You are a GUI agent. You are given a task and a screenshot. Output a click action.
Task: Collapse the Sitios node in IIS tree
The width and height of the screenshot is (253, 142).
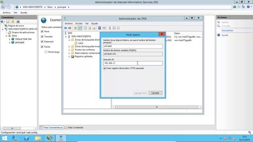6,36
